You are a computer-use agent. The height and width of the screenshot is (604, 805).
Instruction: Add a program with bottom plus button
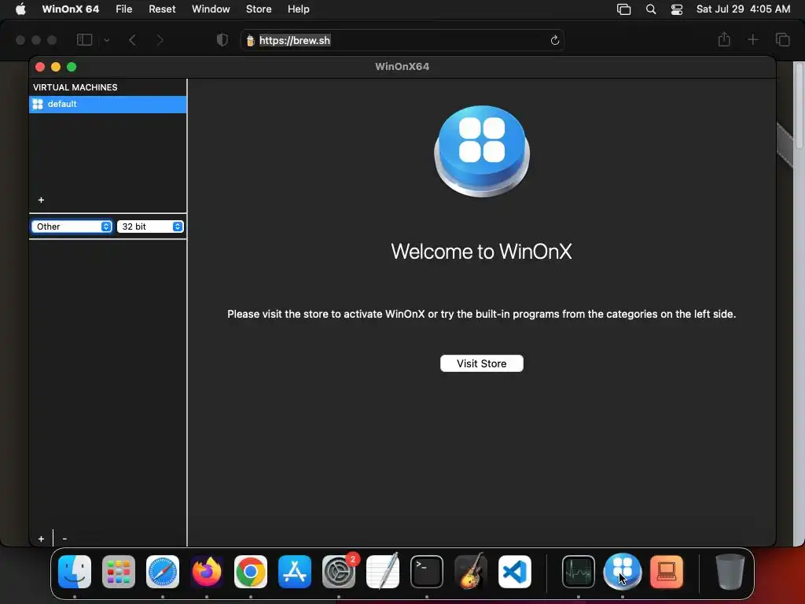(x=41, y=539)
